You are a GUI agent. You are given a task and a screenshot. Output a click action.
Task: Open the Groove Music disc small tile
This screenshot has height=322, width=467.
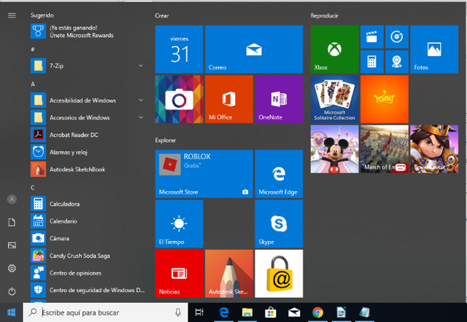[x=397, y=37]
